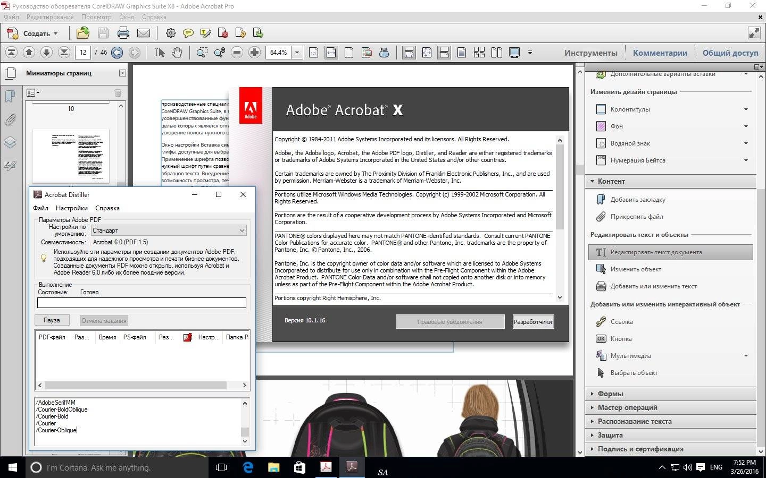This screenshot has height=478, width=766.
Task: Go to the previous page arrow
Action: point(29,52)
